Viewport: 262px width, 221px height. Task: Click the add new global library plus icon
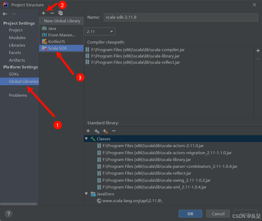pyautogui.click(x=44, y=13)
